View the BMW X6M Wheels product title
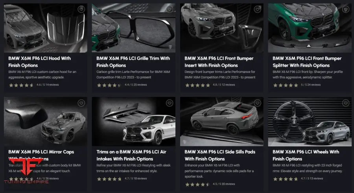 [306, 155]
